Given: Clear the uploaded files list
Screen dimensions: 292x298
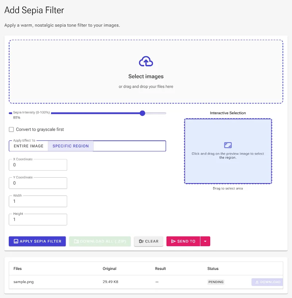Looking at the screenshot, I should click(149, 241).
